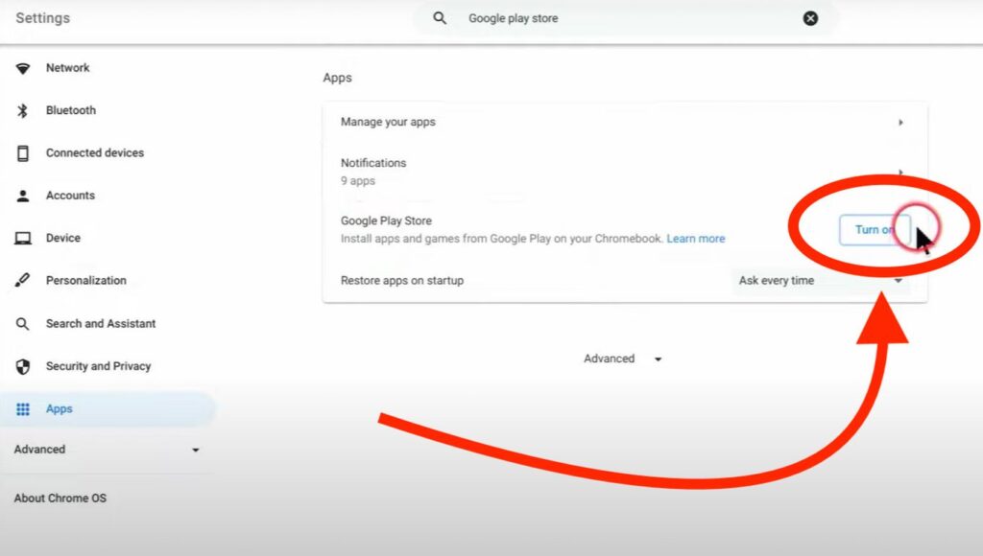Turn on Google Play Store
983x556 pixels.
coord(874,230)
